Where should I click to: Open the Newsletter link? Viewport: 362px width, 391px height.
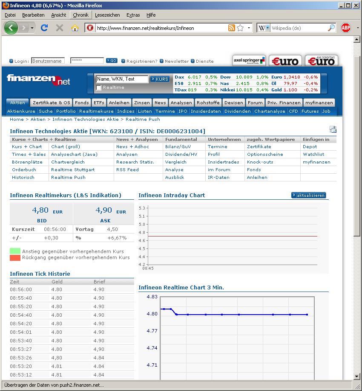pyautogui.click(x=177, y=61)
